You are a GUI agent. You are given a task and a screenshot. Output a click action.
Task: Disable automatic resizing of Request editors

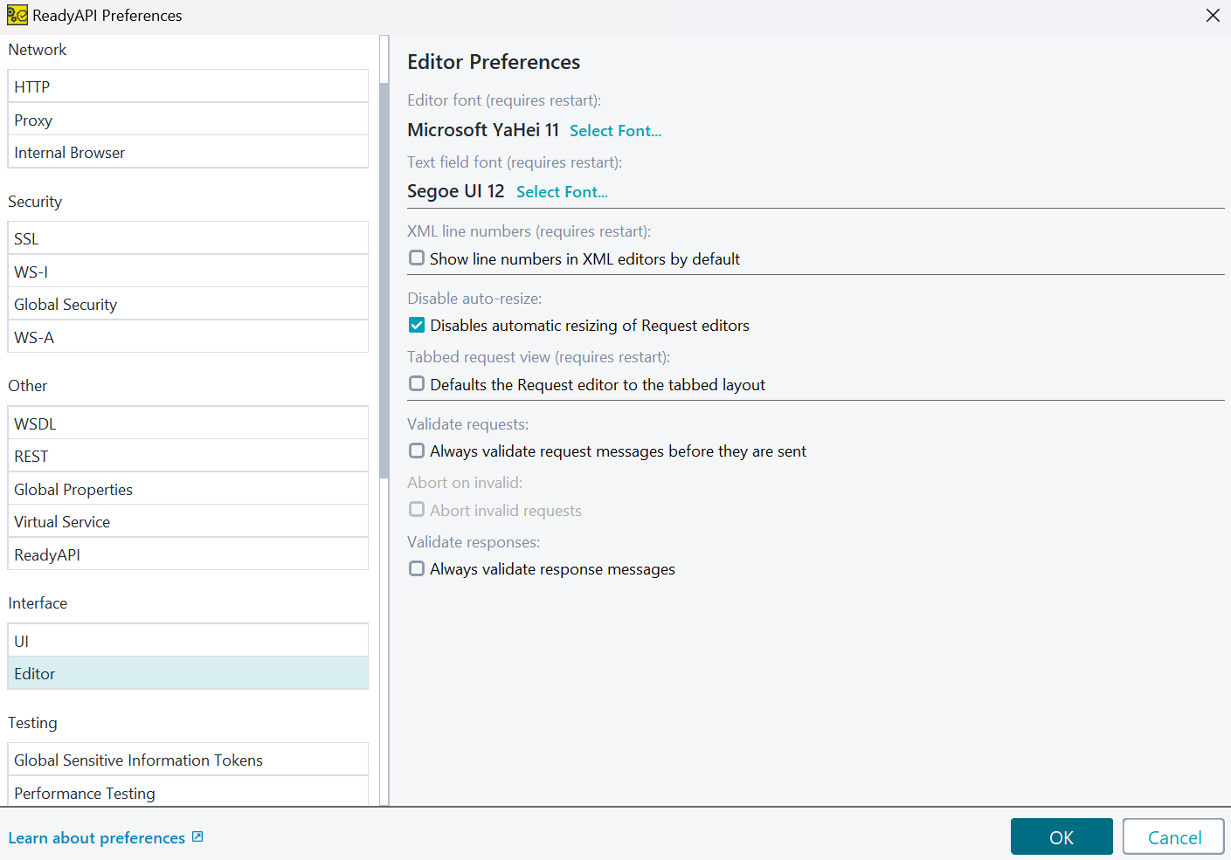pyautogui.click(x=416, y=324)
